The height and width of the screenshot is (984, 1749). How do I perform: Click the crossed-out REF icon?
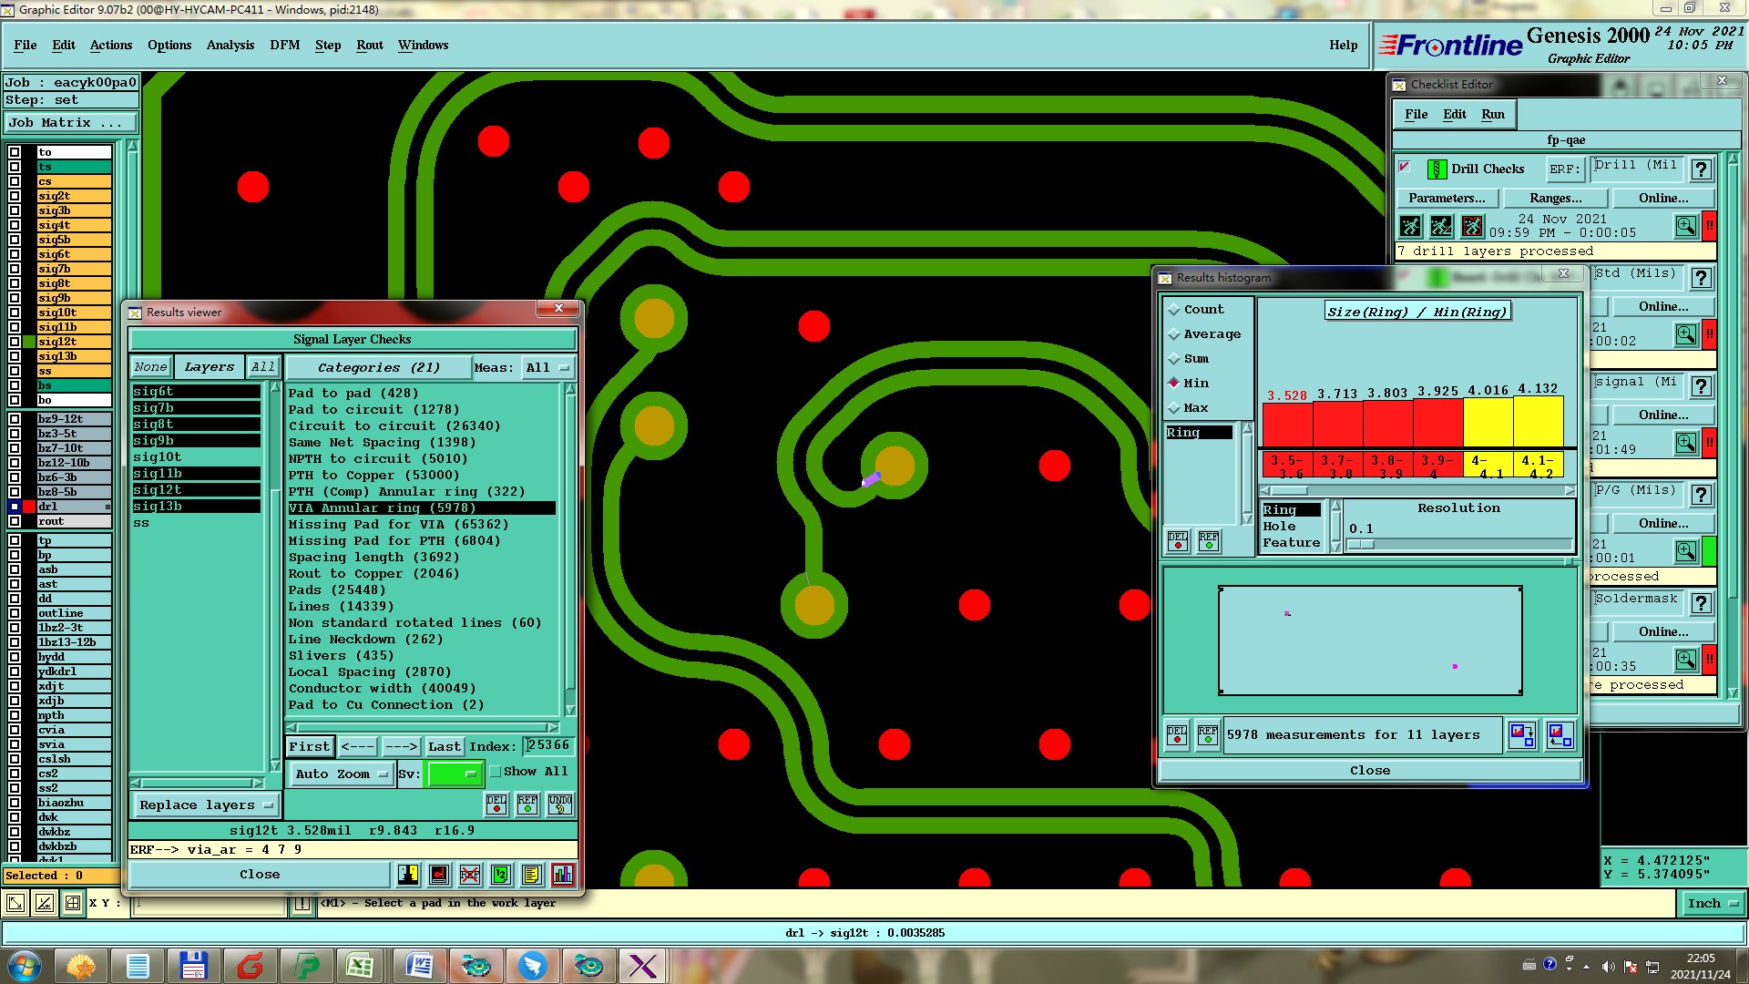coord(470,875)
